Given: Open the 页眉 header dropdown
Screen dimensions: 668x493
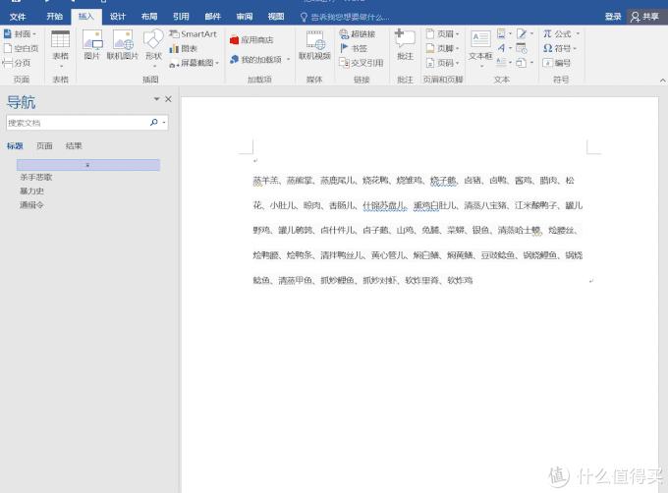Looking at the screenshot, I should tap(443, 33).
